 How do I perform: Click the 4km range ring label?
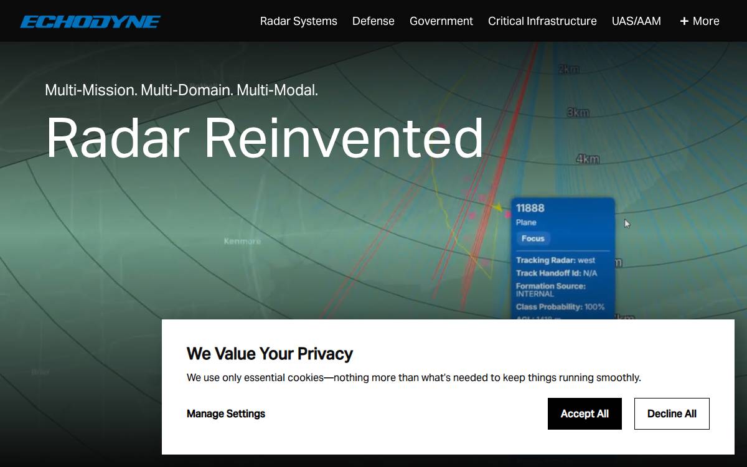(588, 159)
